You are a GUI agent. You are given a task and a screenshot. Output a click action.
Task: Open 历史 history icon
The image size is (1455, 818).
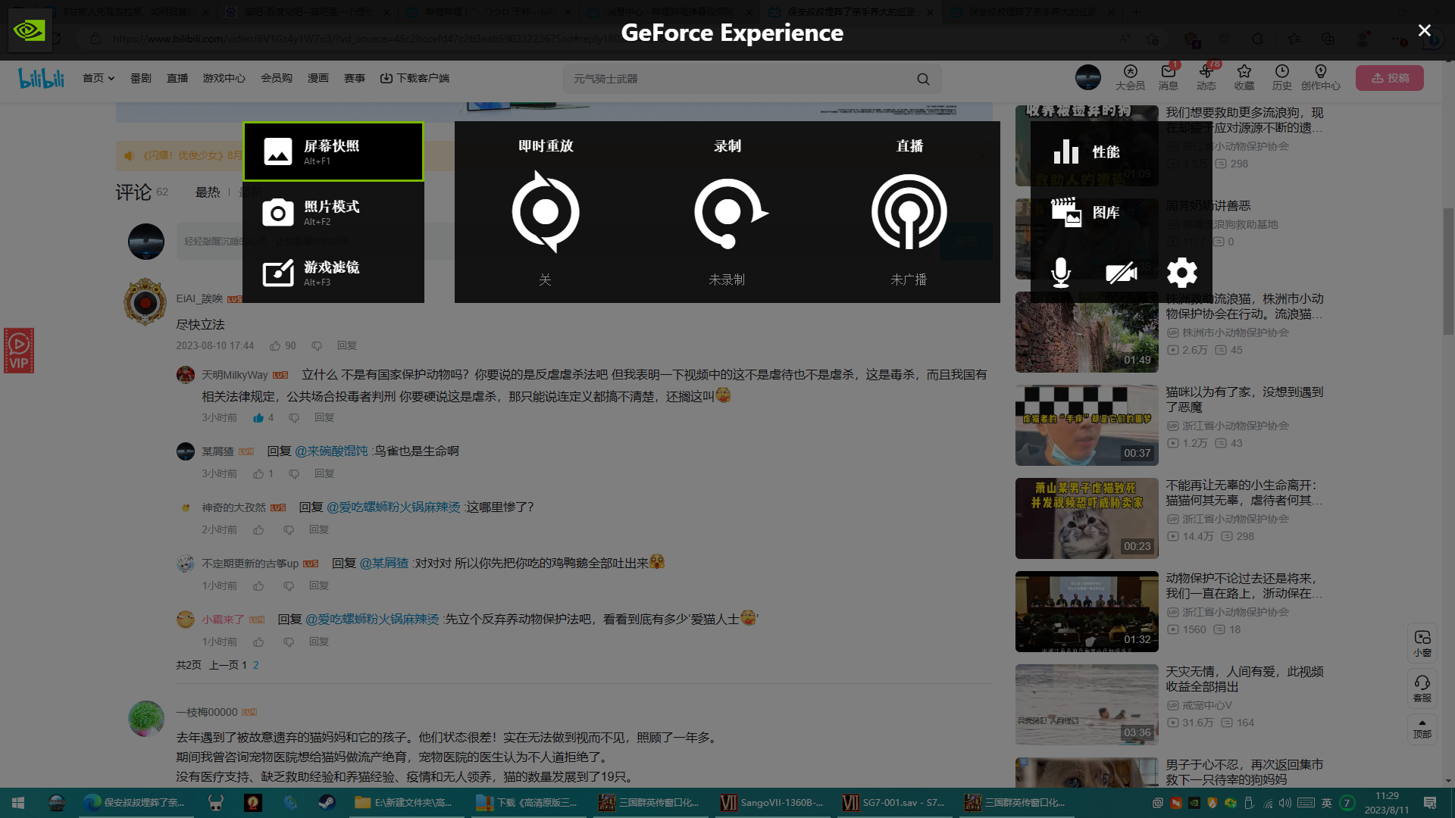pyautogui.click(x=1282, y=77)
